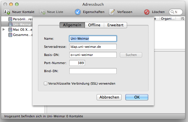Switch to the Offline tab
Screen dimensions: 188x122
pos(94,25)
